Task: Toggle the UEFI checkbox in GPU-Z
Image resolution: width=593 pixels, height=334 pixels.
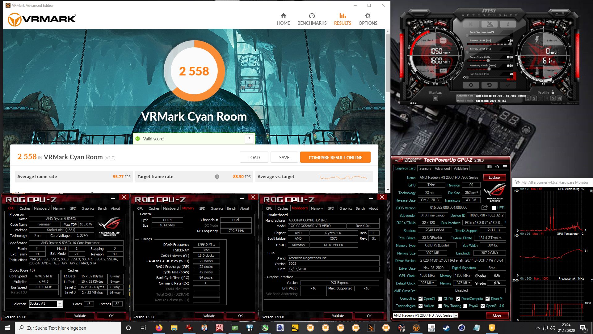Action: 494,208
